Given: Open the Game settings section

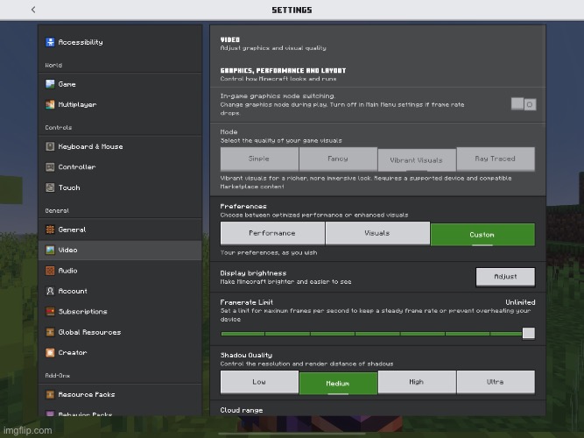Looking at the screenshot, I should (x=120, y=84).
